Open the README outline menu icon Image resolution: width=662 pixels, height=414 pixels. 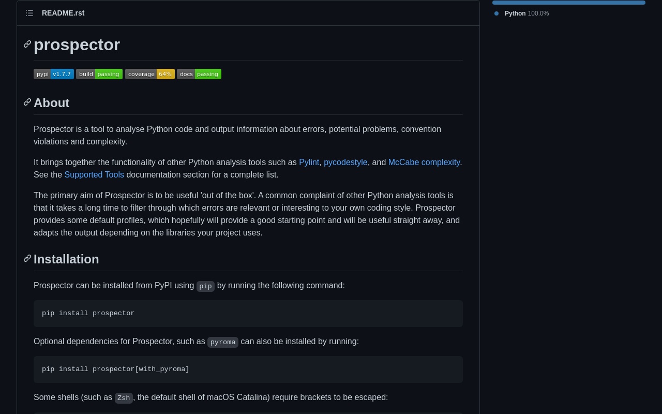pos(29,13)
